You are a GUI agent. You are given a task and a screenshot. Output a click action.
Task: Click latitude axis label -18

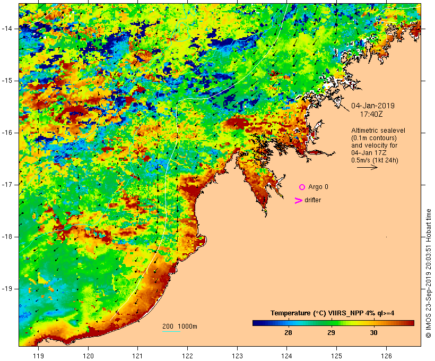click(7, 237)
